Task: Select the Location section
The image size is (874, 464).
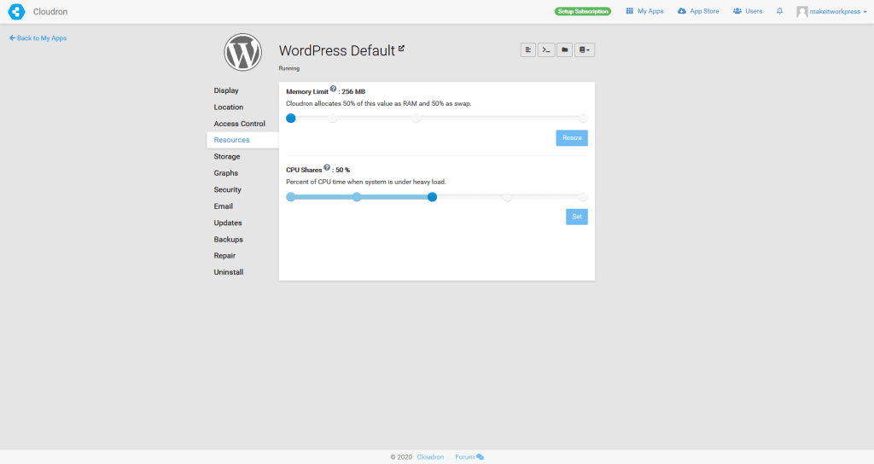Action: (229, 107)
